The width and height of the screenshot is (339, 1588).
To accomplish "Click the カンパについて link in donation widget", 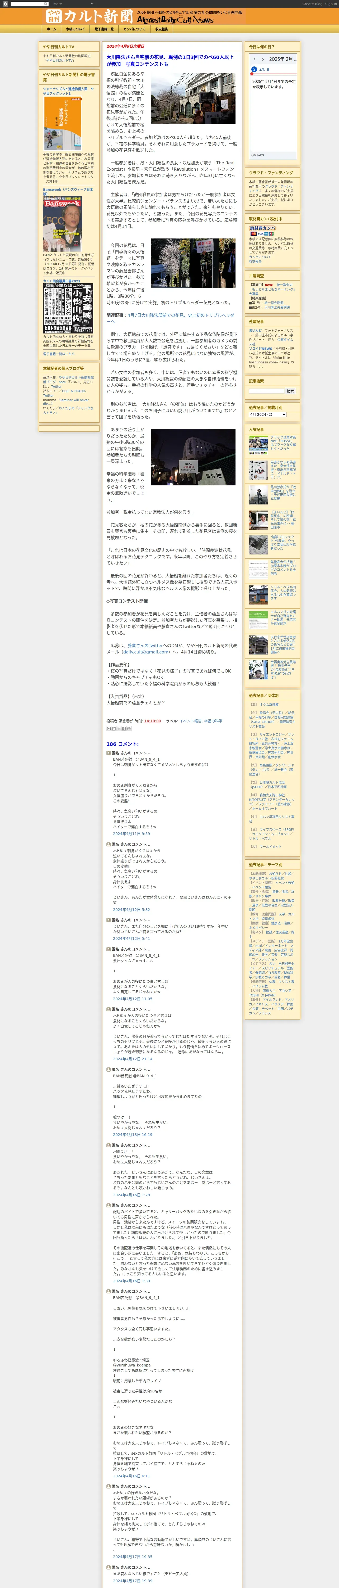I will [260, 257].
